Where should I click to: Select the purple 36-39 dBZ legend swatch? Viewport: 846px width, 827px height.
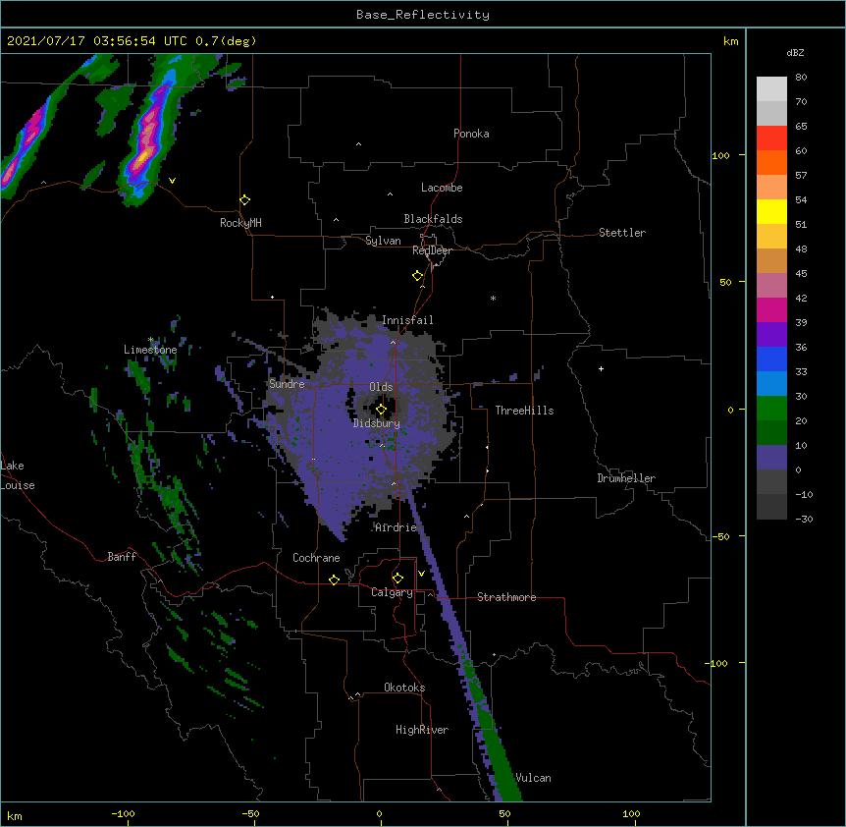pyautogui.click(x=771, y=335)
